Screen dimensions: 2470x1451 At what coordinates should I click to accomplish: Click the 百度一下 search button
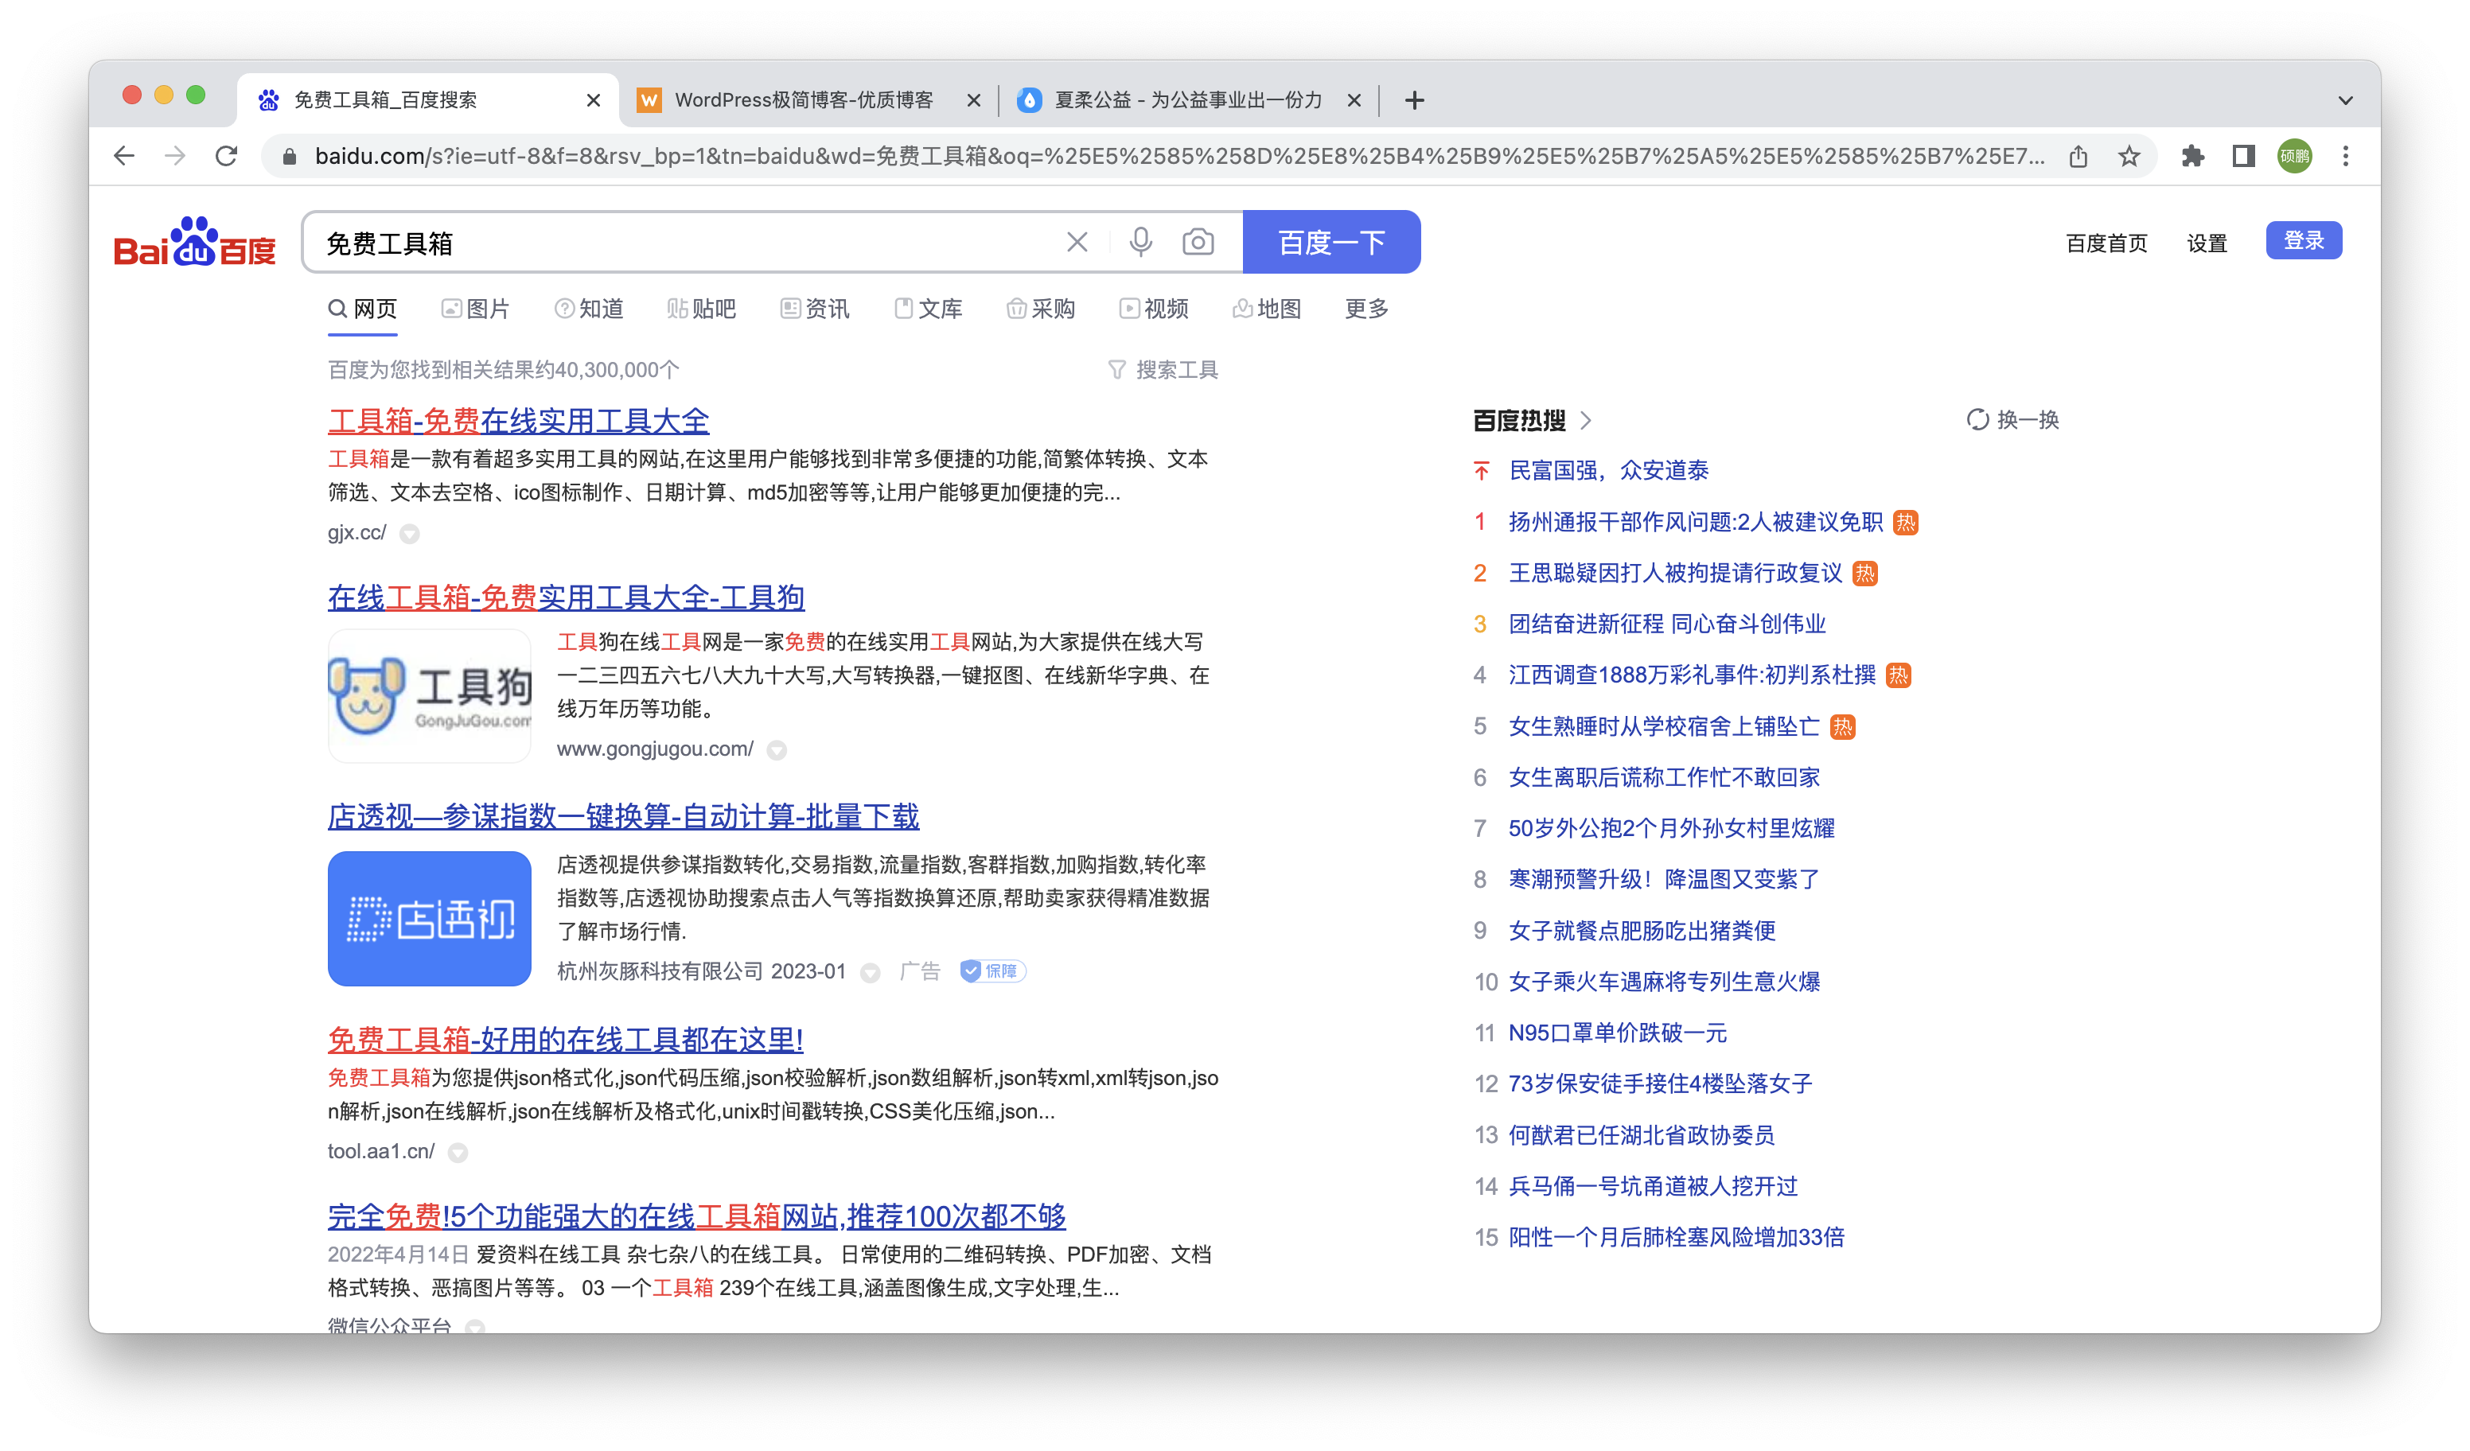tap(1331, 242)
